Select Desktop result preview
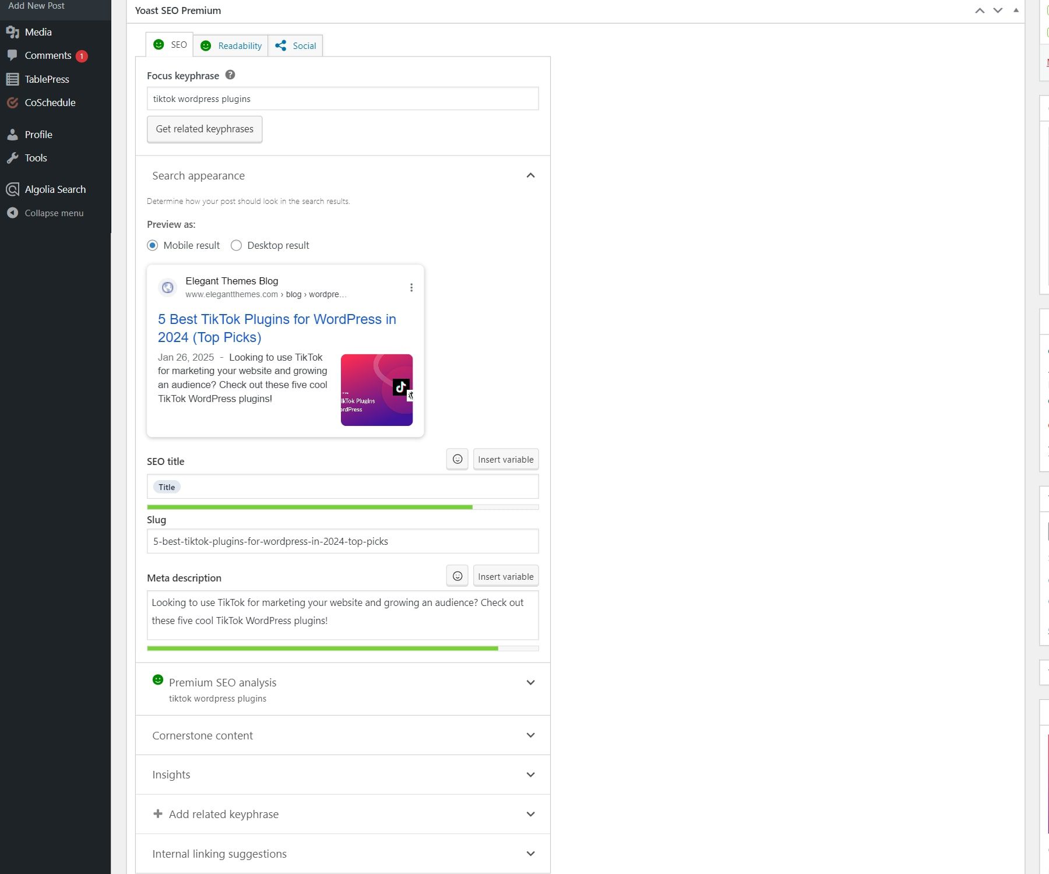 pyautogui.click(x=236, y=245)
